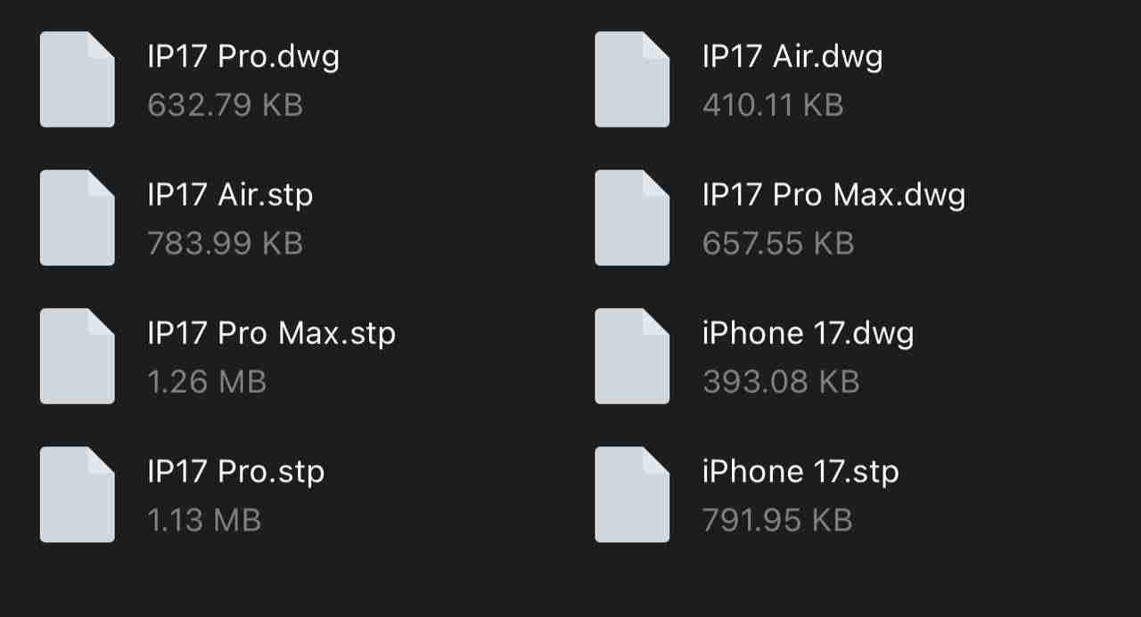The image size is (1141, 617).
Task: Open the IP17 Pro Max.dwg file
Action: (x=833, y=194)
